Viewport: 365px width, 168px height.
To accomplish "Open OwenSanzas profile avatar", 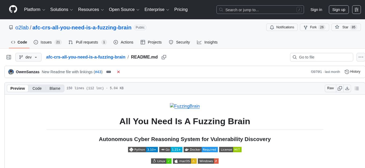I will pyautogui.click(x=11, y=72).
